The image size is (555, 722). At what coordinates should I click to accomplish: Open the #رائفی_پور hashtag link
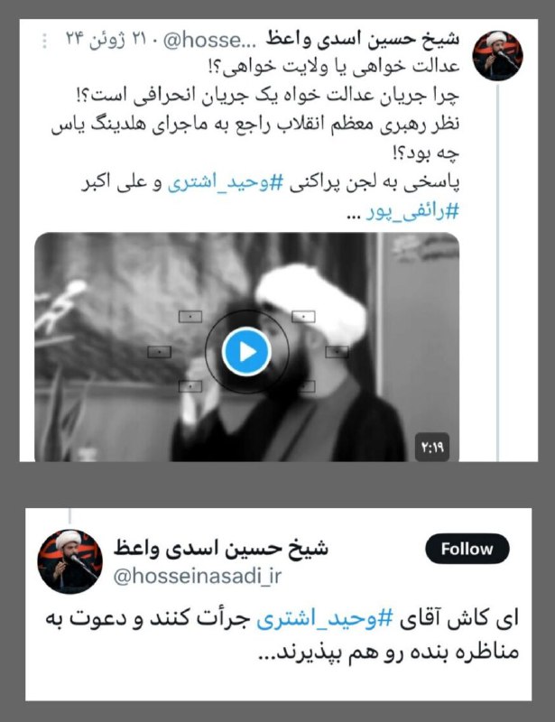(x=412, y=212)
